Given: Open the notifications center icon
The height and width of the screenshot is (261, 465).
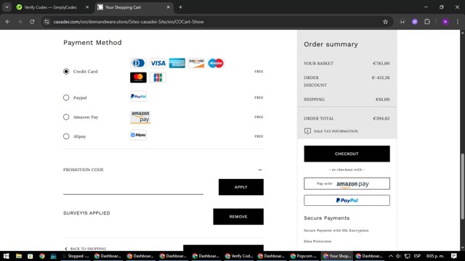Looking at the screenshot, I should click(453, 256).
